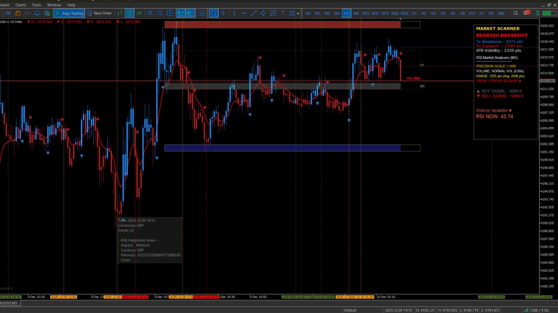Toggle chart shift button
This screenshot has width=558, height=313.
pyautogui.click(x=190, y=13)
